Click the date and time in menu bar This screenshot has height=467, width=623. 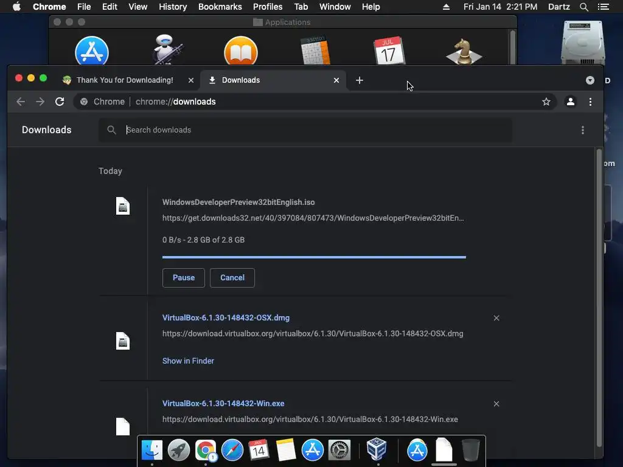pos(500,7)
